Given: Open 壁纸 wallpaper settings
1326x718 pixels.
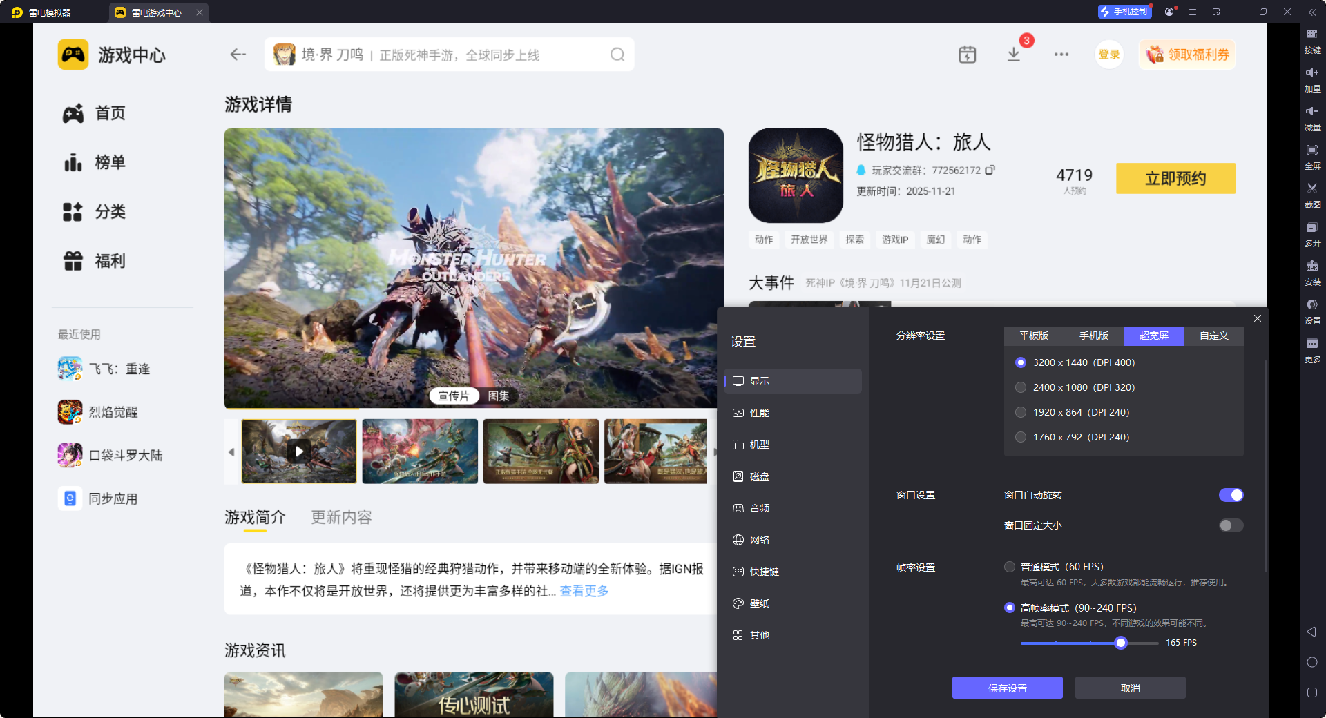Looking at the screenshot, I should (x=760, y=603).
